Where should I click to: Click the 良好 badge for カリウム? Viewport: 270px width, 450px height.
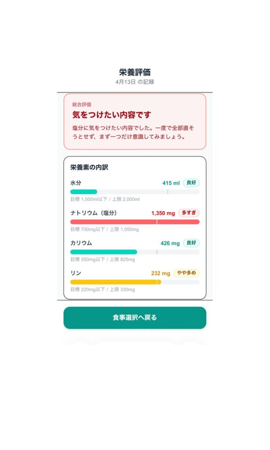coord(191,243)
